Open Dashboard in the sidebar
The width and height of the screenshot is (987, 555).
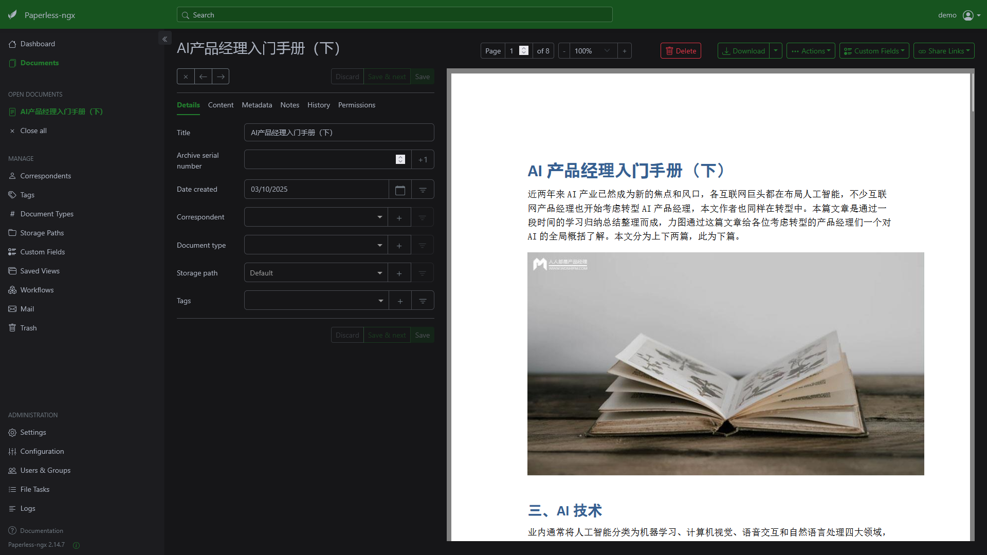82,44
